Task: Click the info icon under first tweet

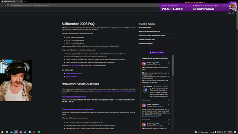Action: (x=168, y=100)
